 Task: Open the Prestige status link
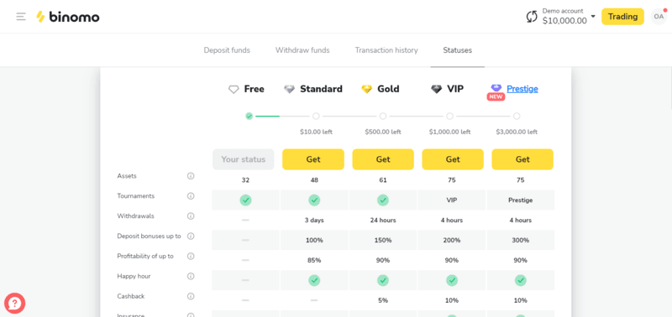coord(522,89)
